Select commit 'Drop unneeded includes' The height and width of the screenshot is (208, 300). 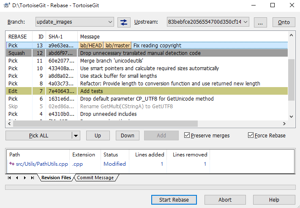pos(147,114)
